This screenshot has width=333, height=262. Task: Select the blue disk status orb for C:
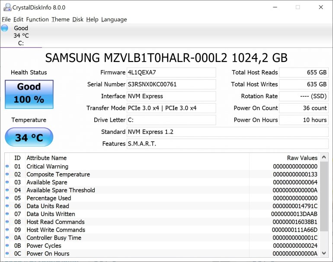4,28
